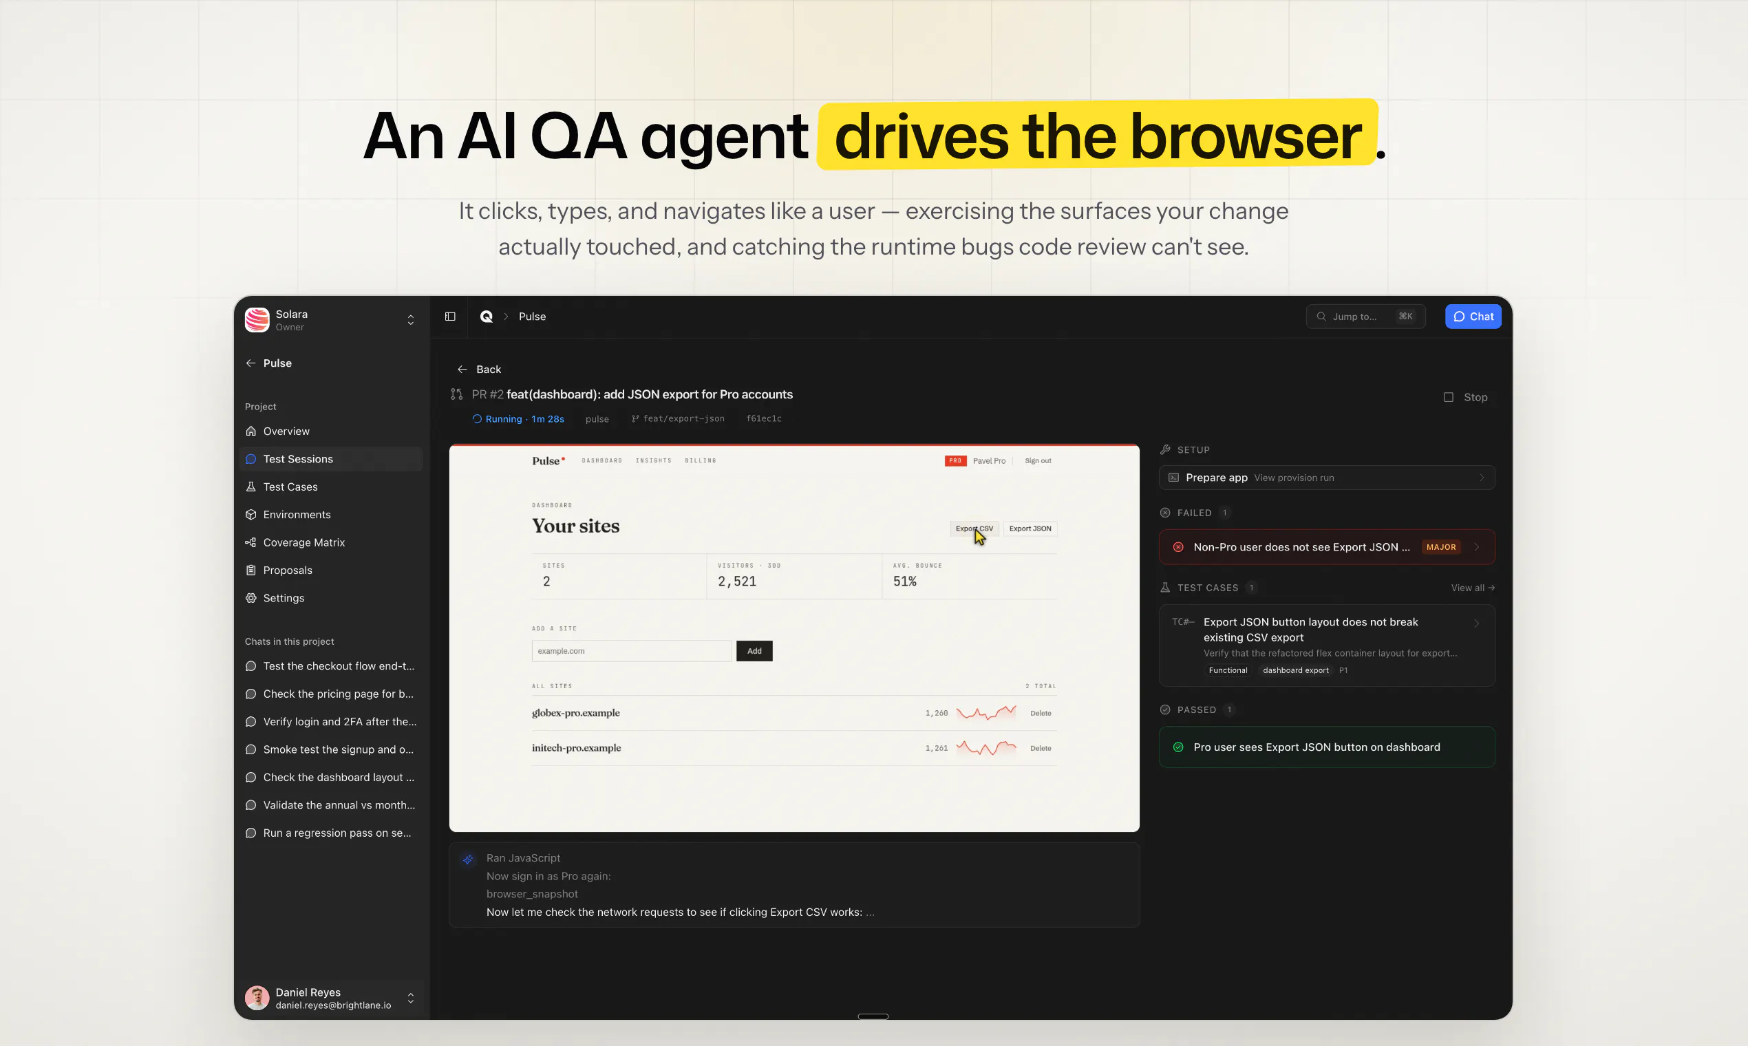Click the terminal icon on Prepare app
The image size is (1748, 1046).
click(x=1173, y=477)
